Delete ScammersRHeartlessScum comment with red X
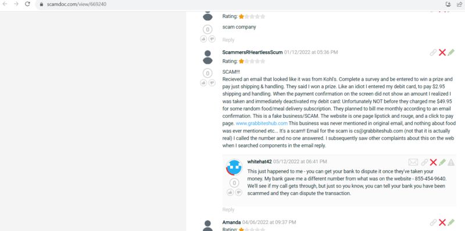 coord(442,52)
